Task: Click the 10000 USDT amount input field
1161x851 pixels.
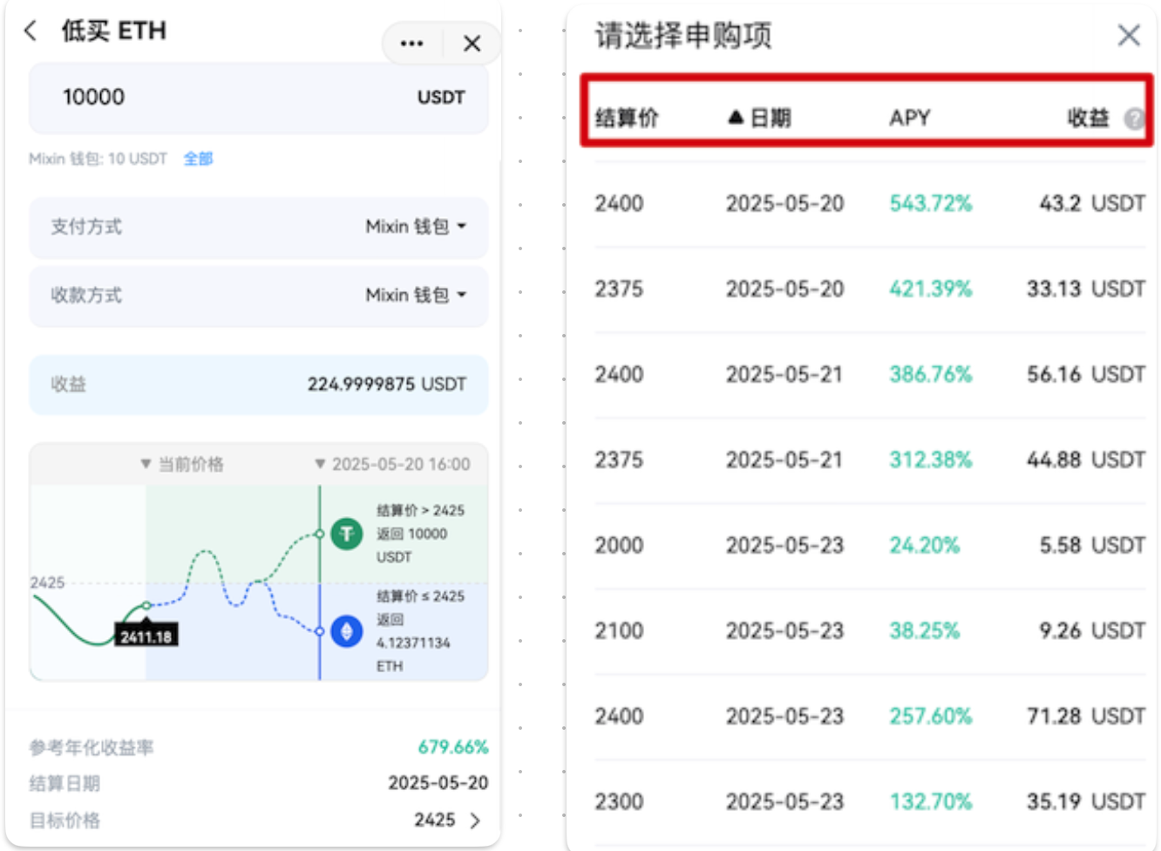Action: (x=259, y=97)
